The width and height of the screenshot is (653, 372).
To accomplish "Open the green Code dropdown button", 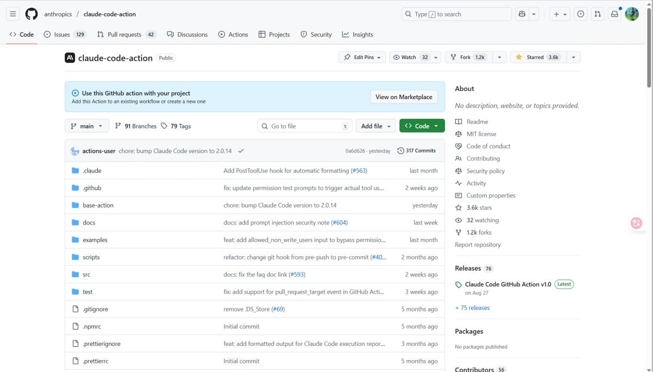I will point(422,126).
